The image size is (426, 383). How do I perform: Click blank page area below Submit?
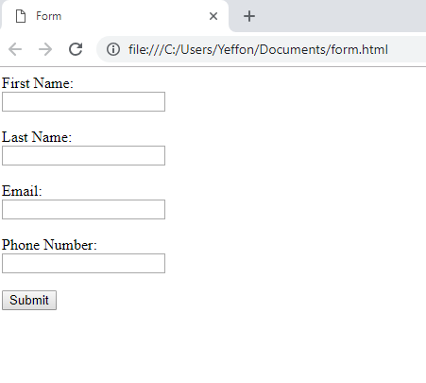point(213,347)
